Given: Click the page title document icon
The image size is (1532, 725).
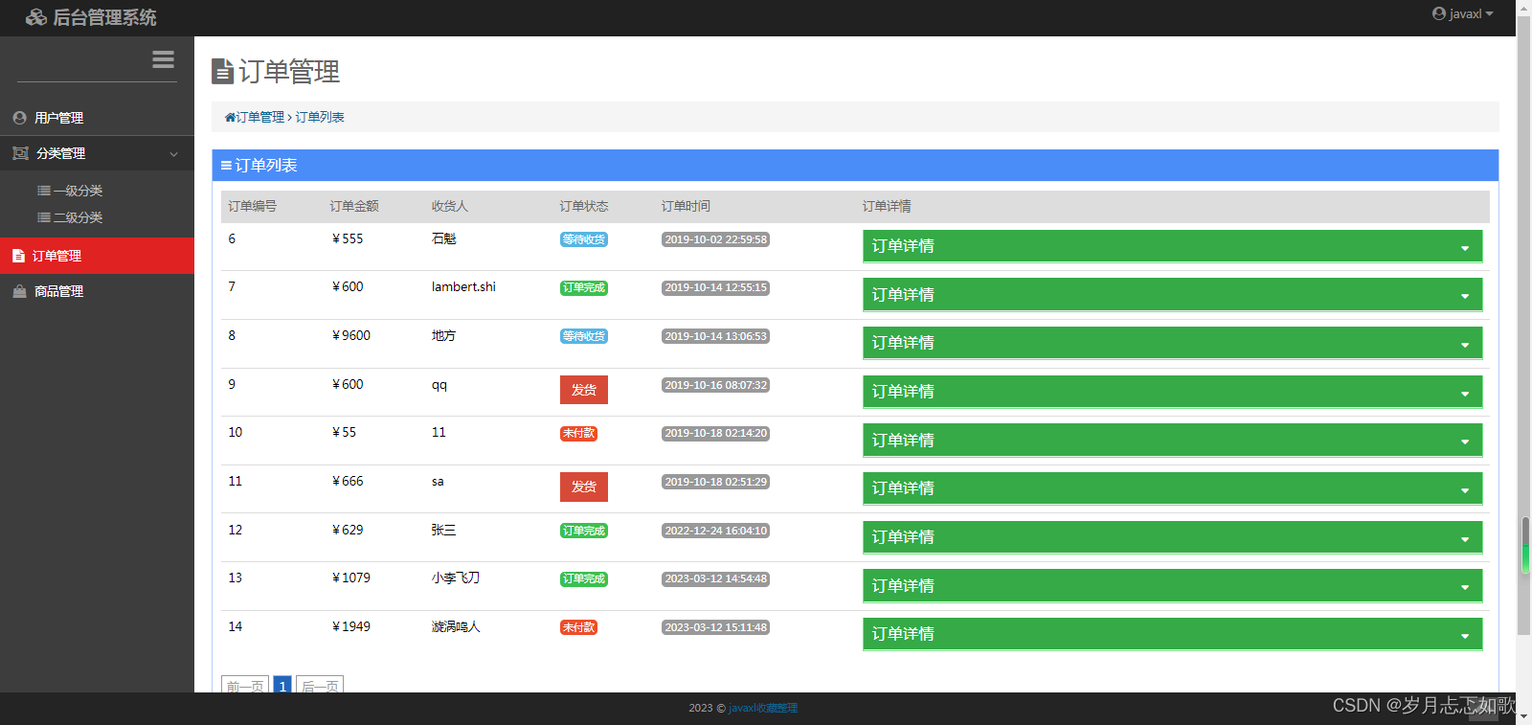Looking at the screenshot, I should [222, 71].
